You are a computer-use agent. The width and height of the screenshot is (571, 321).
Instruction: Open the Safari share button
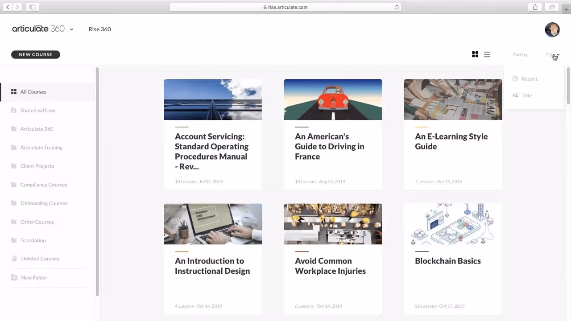click(535, 7)
